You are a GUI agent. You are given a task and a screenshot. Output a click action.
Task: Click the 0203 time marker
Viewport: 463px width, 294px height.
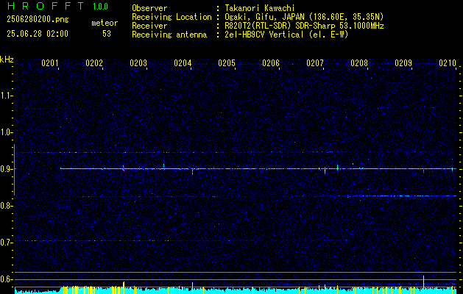pos(138,63)
